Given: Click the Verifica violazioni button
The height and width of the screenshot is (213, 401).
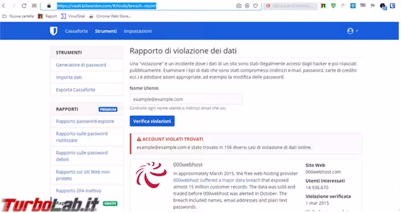Looking at the screenshot, I should [152, 121].
